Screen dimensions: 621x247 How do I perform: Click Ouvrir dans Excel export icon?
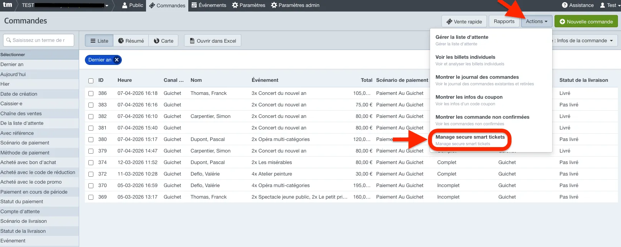tap(213, 41)
